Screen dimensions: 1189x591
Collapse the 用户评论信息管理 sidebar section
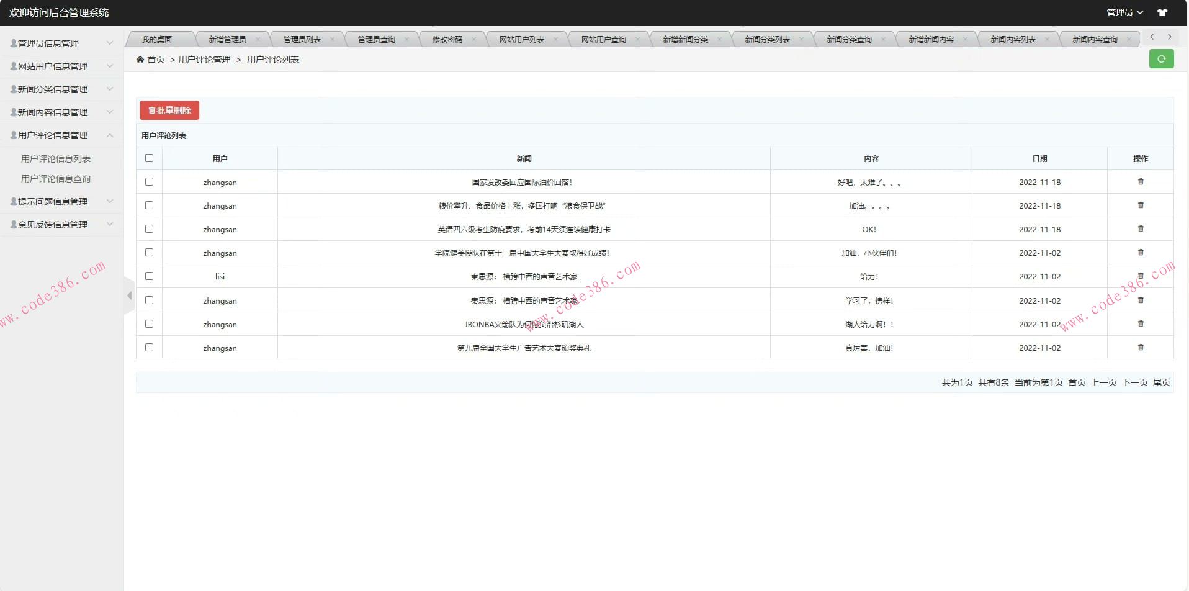(61, 135)
